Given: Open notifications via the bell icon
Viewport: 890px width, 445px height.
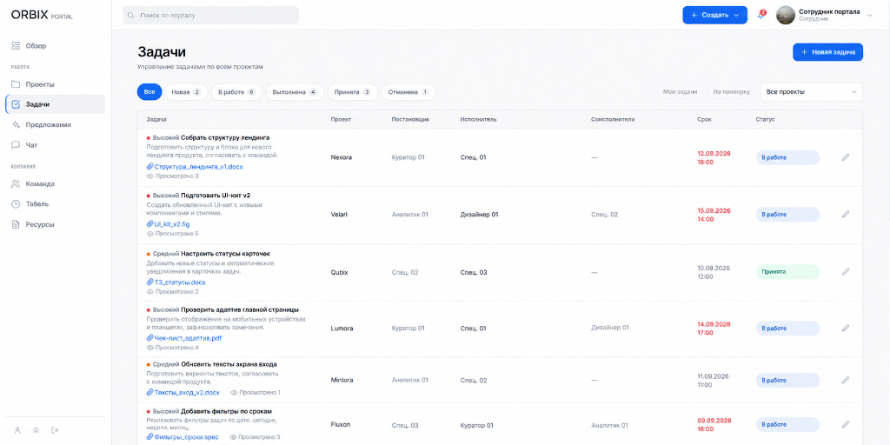Looking at the screenshot, I should click(761, 16).
